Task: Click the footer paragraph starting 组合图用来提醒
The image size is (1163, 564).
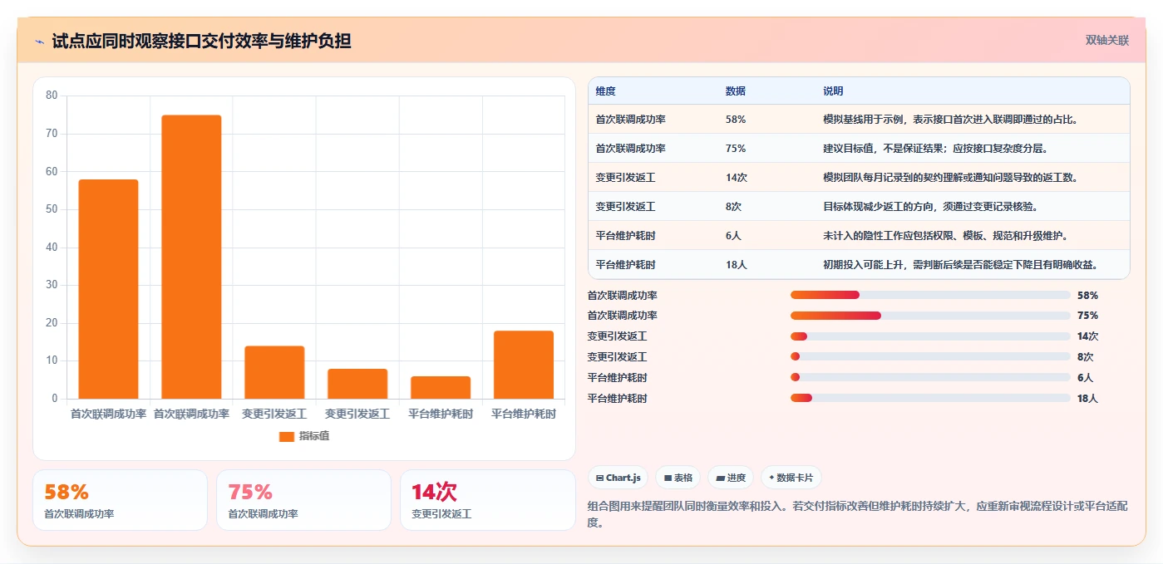Action: click(857, 514)
